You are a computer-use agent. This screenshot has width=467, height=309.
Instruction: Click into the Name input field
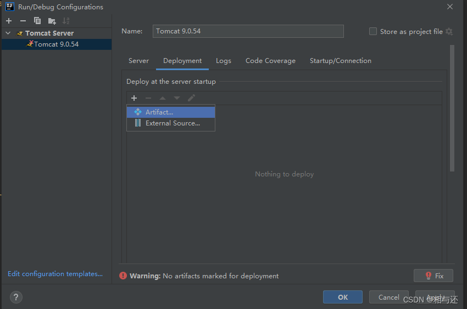pyautogui.click(x=248, y=31)
